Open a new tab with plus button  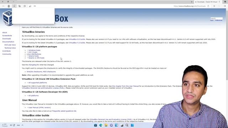[x=192, y=2]
